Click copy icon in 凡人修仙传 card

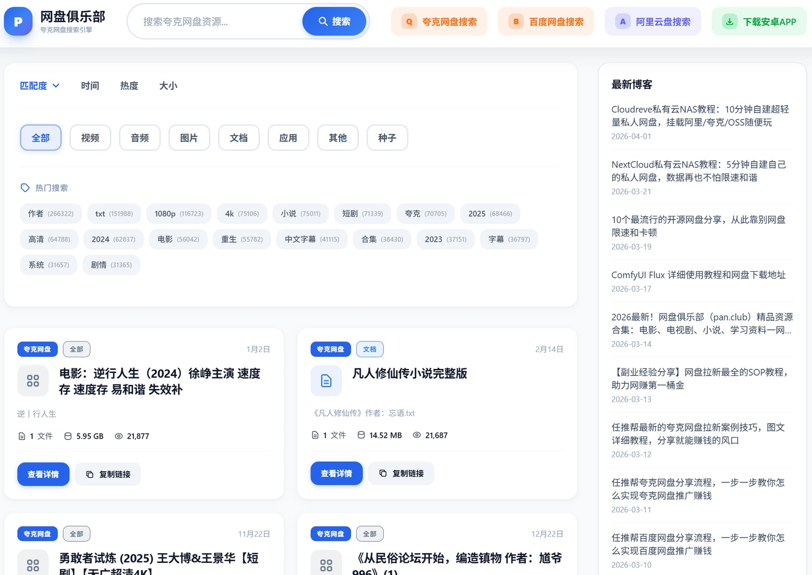383,473
